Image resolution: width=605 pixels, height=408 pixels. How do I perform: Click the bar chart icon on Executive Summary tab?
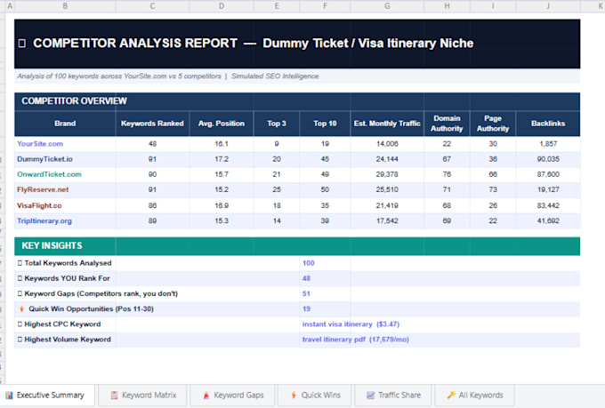coord(9,396)
